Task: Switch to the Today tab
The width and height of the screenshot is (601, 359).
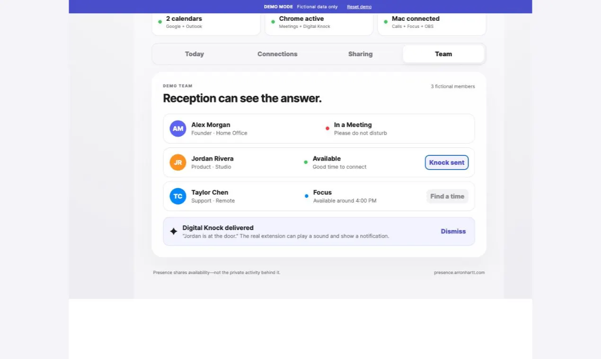Action: click(194, 54)
